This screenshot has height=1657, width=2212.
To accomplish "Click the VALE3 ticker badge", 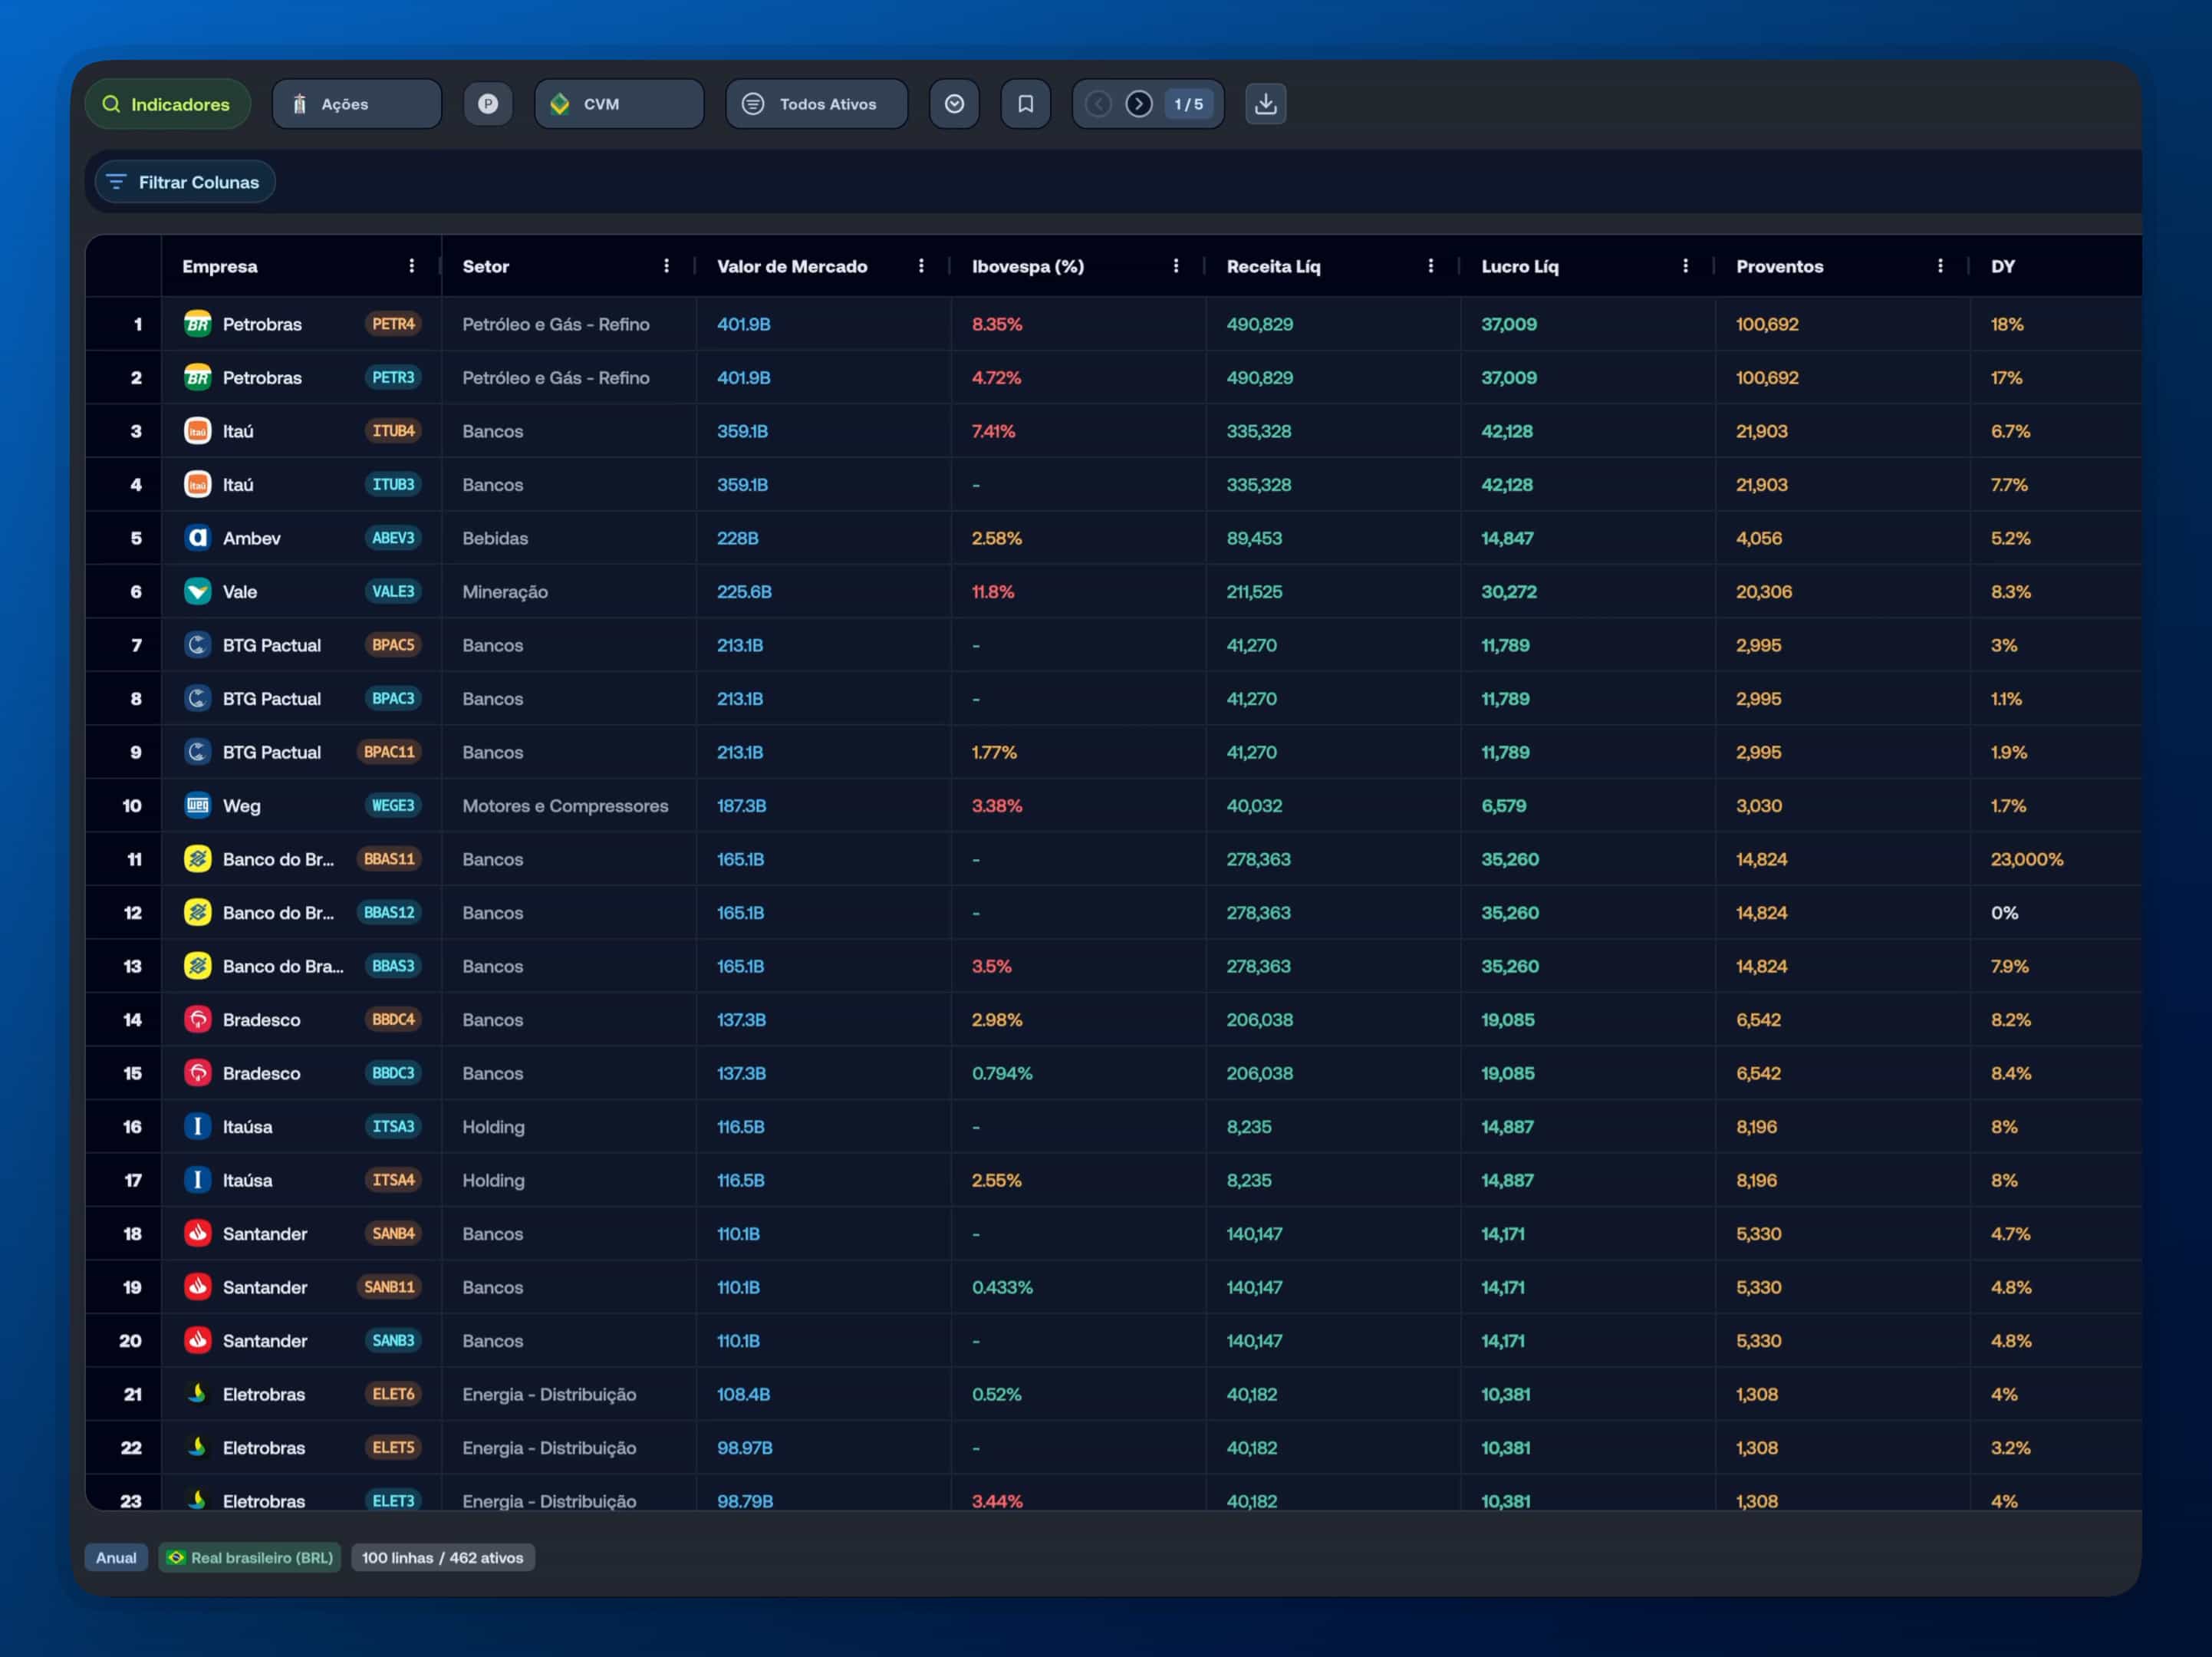I will [393, 592].
